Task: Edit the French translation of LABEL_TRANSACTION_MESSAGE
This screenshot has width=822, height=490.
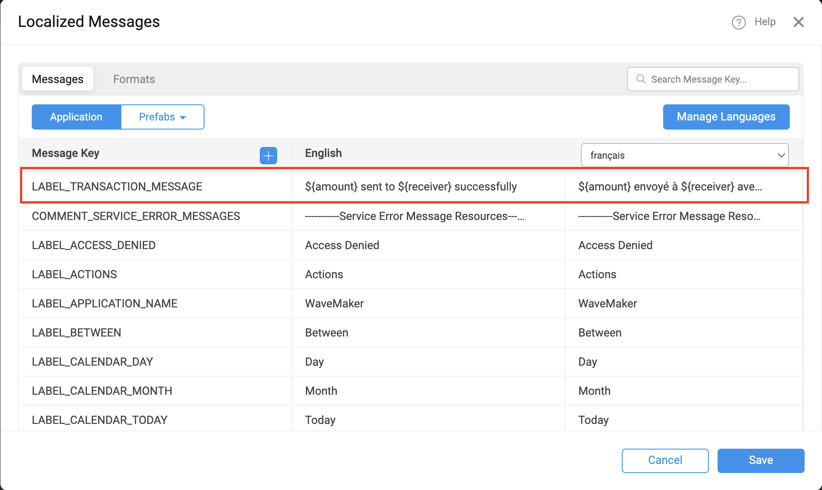Action: pyautogui.click(x=670, y=186)
